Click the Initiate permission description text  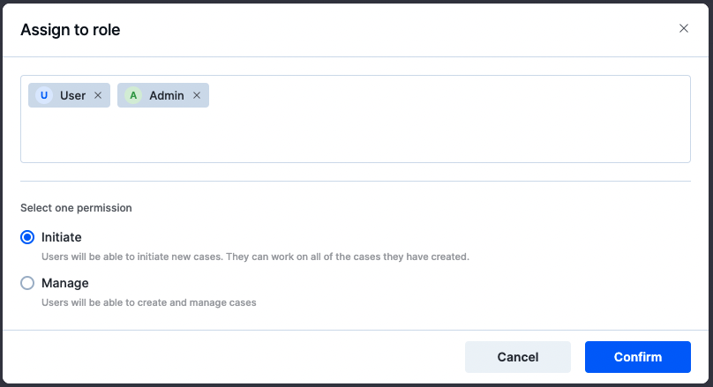point(255,257)
